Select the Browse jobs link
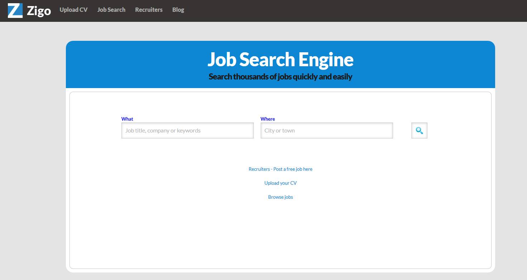Viewport: 527px width, 280px height. click(280, 197)
